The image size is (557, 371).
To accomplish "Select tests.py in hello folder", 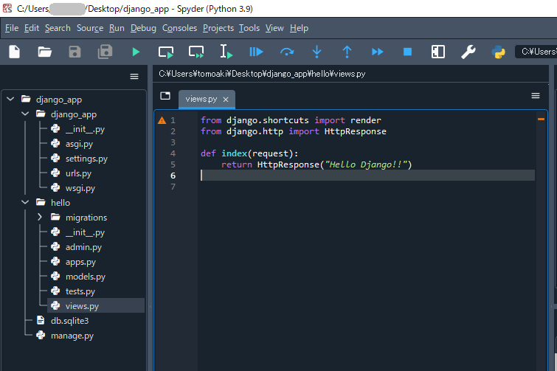I will pyautogui.click(x=80, y=291).
